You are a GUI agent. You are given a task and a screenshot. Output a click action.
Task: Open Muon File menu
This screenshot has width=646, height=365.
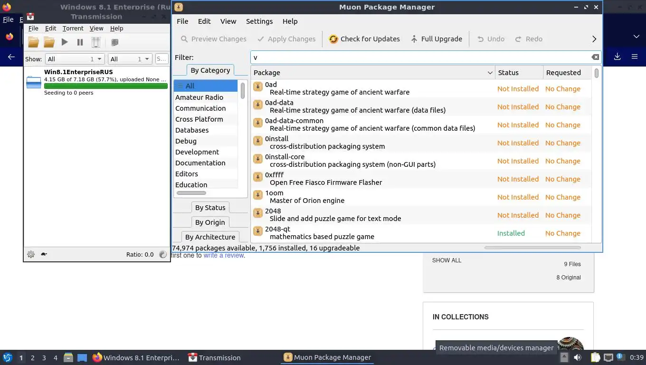point(182,21)
